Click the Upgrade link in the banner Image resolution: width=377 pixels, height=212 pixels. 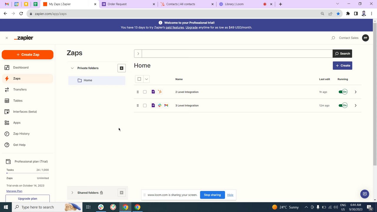(x=191, y=27)
